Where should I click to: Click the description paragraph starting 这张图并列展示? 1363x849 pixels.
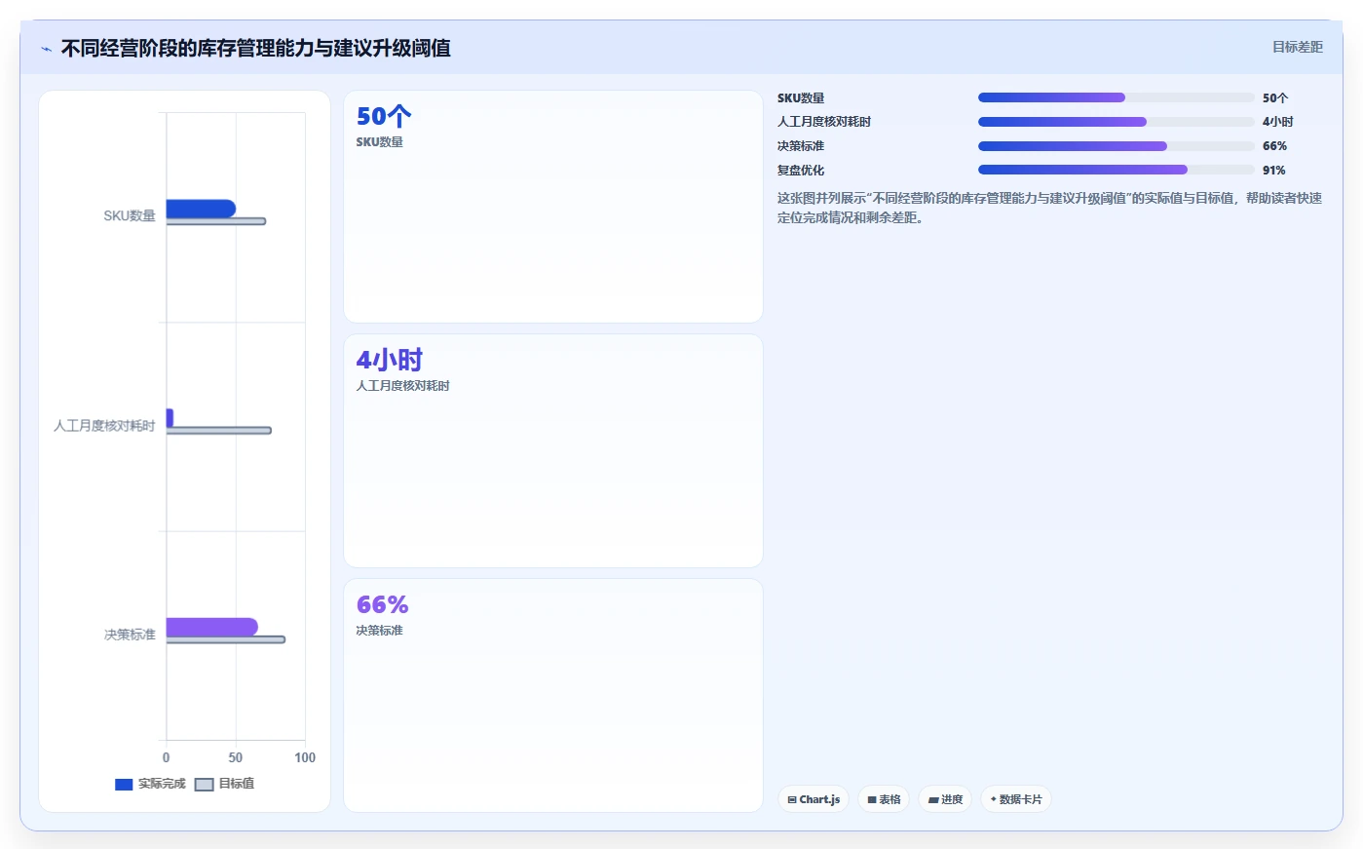(x=1049, y=208)
